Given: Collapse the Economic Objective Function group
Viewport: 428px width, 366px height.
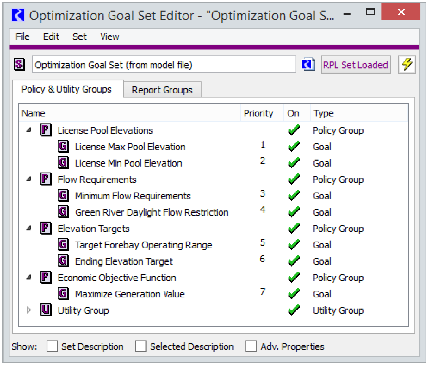Looking at the screenshot, I should [29, 277].
